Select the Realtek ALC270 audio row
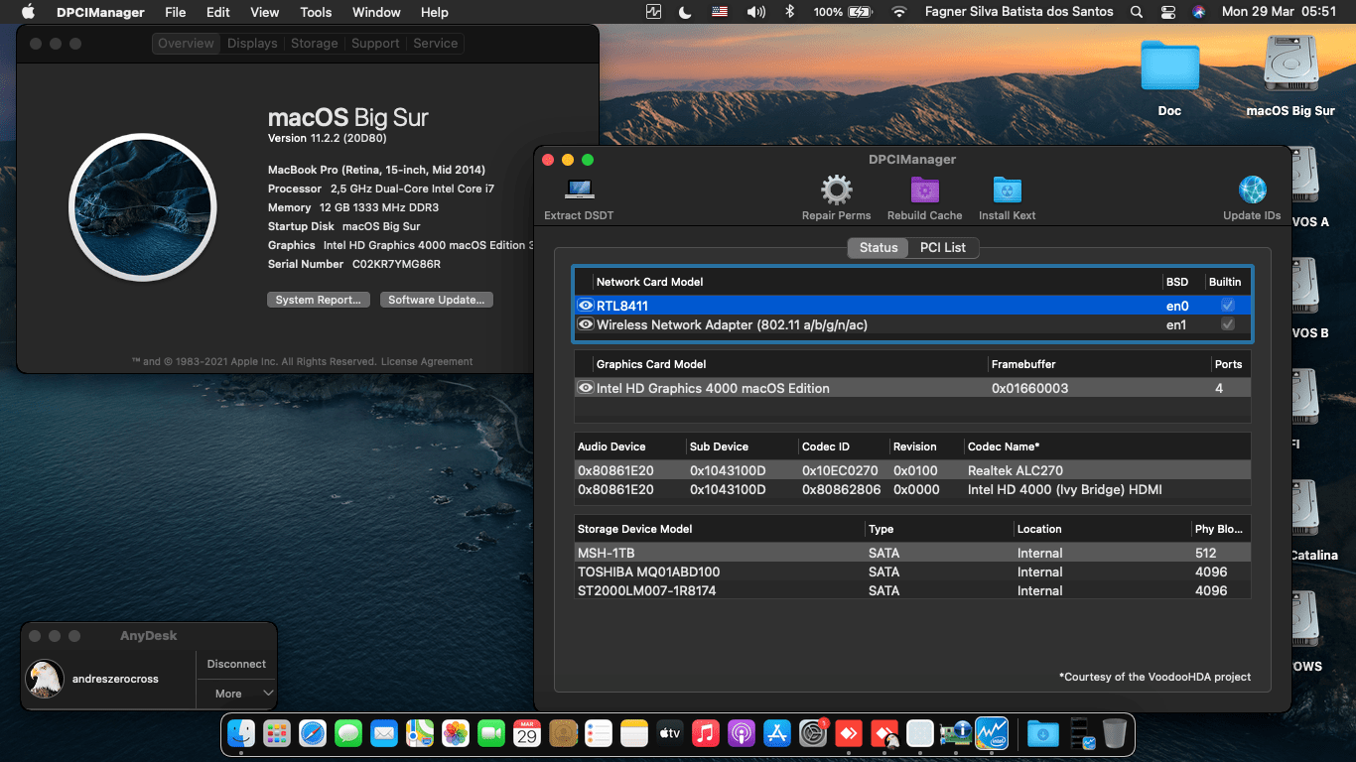This screenshot has width=1356, height=762. pos(912,470)
